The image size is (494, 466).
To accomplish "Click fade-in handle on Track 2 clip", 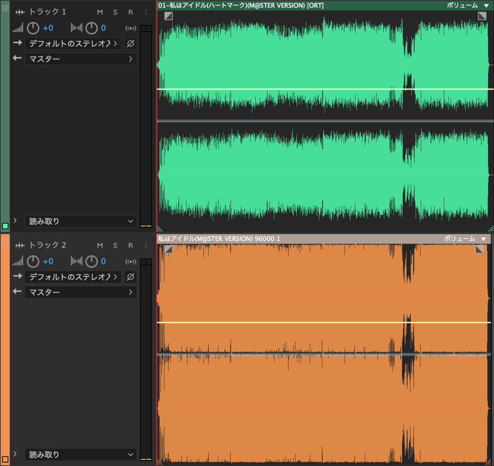I will 168,249.
